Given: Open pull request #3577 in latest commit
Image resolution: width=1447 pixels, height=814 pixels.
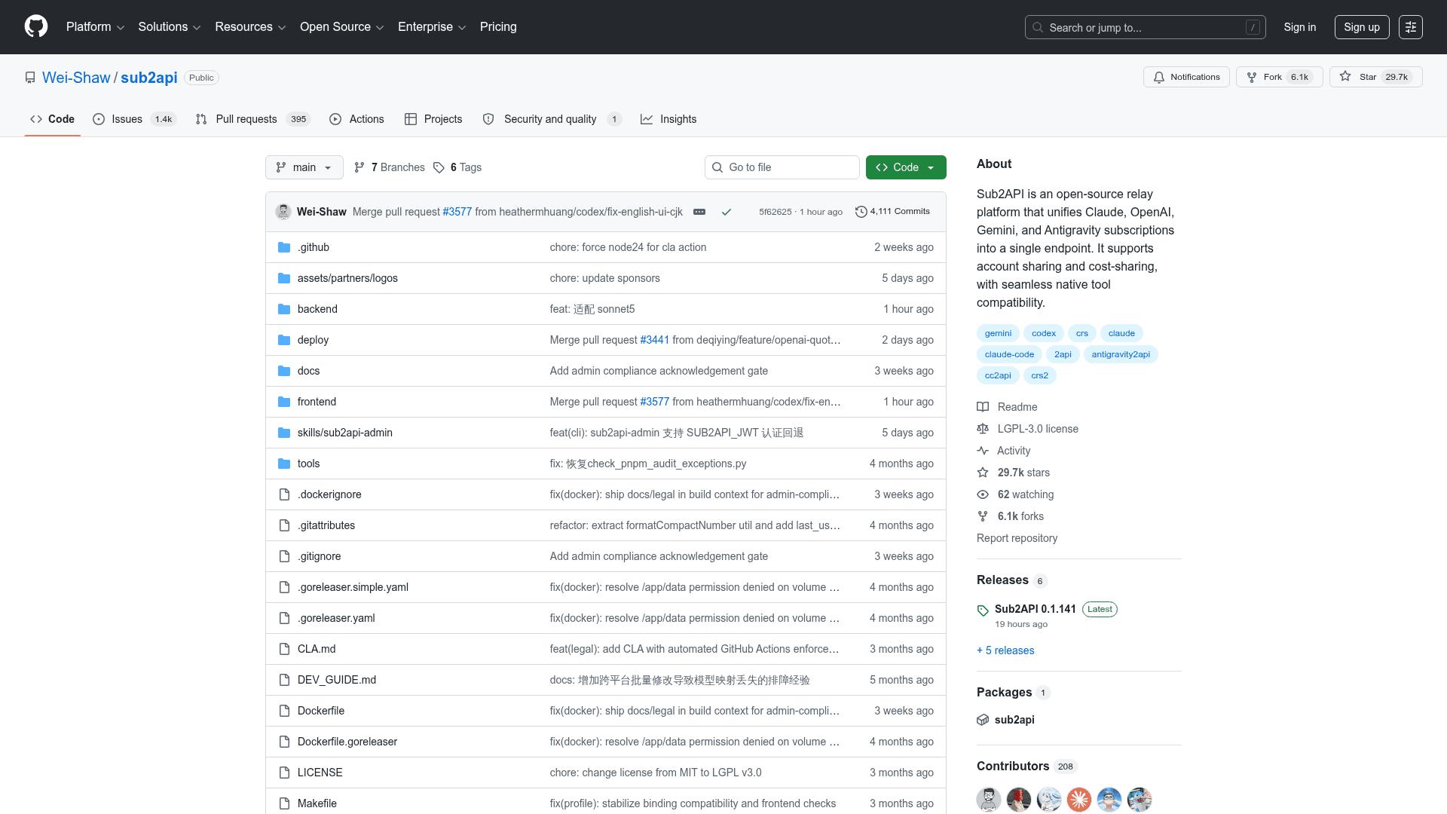Looking at the screenshot, I should tap(457, 212).
